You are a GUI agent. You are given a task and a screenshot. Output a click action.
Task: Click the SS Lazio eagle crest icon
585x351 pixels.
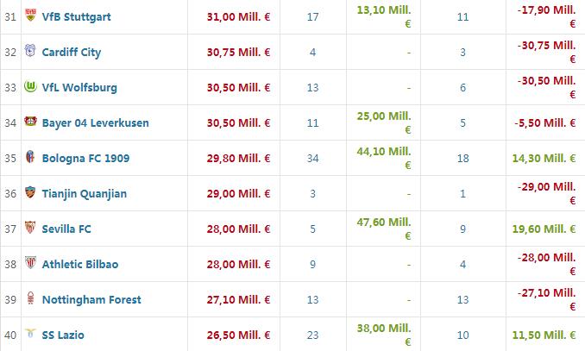click(30, 332)
